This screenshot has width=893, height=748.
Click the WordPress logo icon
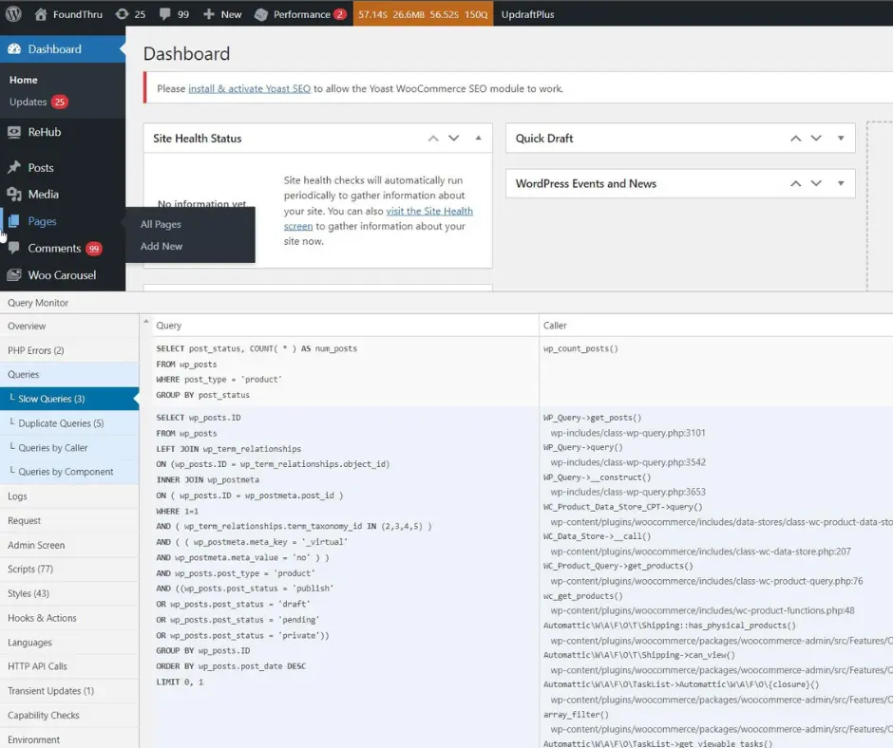tap(13, 13)
